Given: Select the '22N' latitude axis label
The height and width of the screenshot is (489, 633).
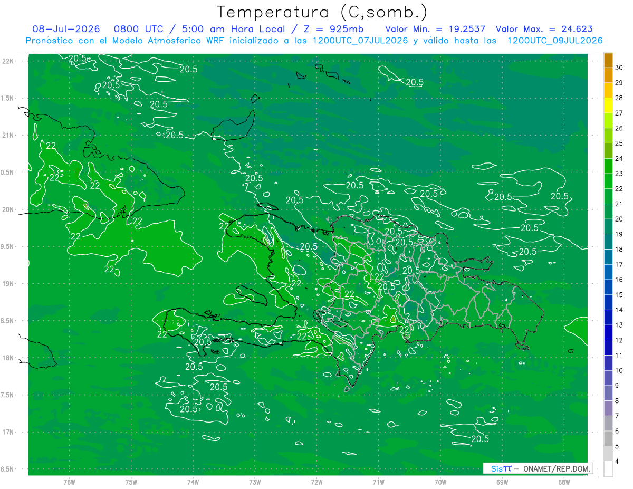Looking at the screenshot, I should [7, 61].
